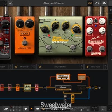The height and width of the screenshot is (112, 112).
Task: Click the Pitch control
Action: click(94, 109)
